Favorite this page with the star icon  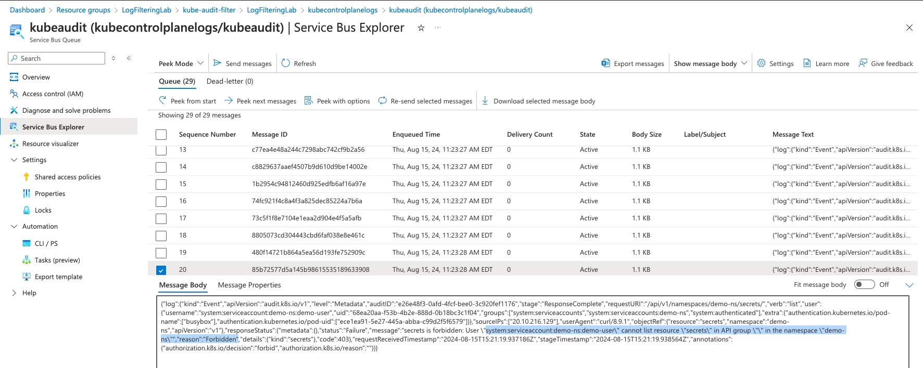(x=421, y=28)
